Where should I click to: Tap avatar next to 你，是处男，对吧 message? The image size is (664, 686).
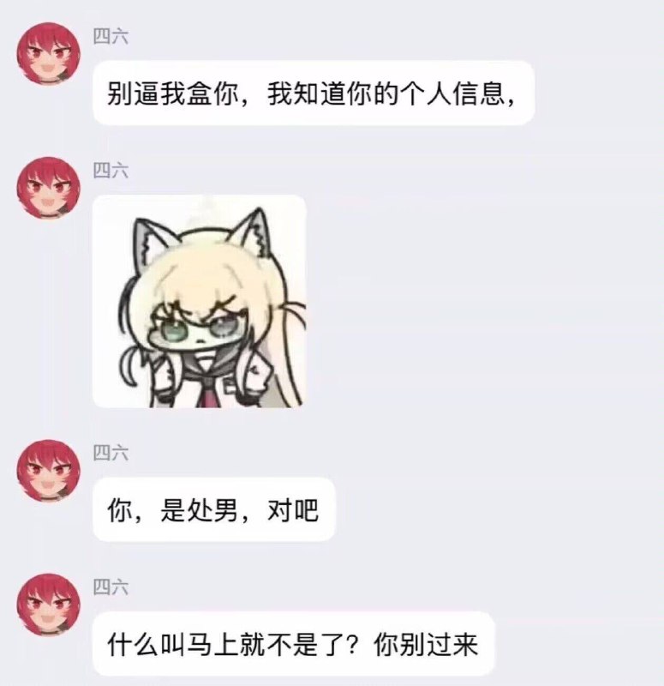point(49,470)
